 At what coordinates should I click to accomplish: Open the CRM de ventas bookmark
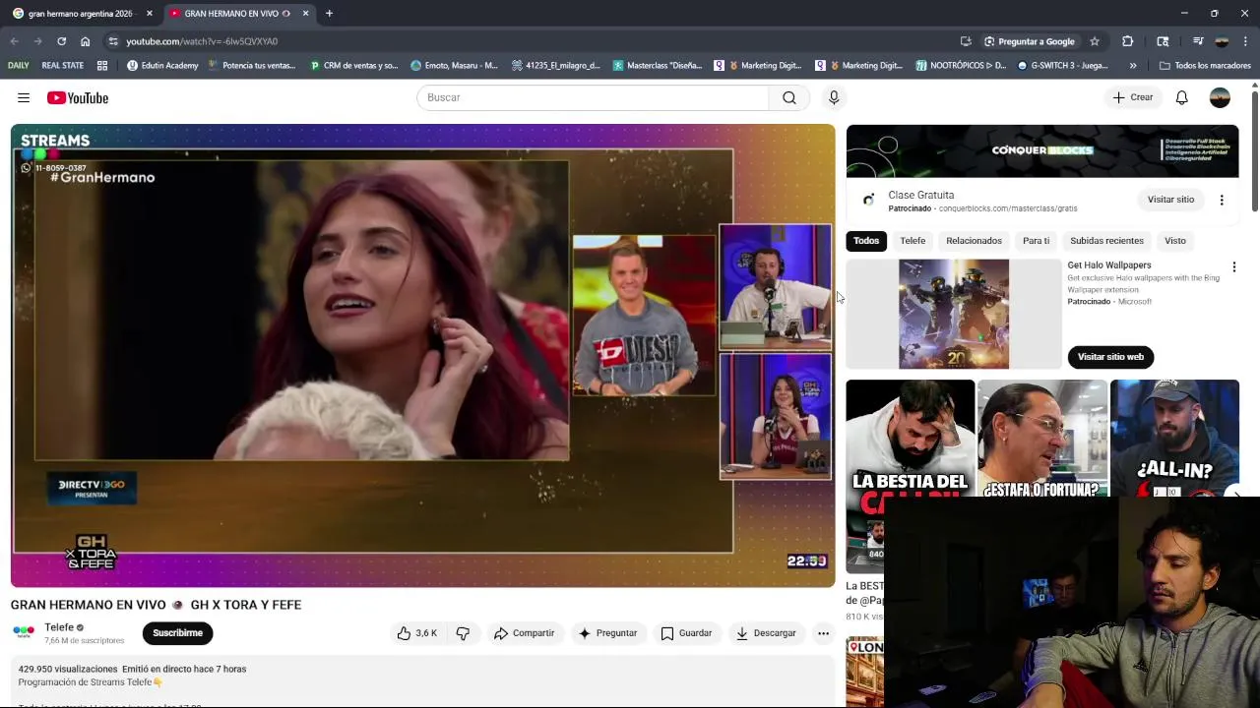(353, 66)
